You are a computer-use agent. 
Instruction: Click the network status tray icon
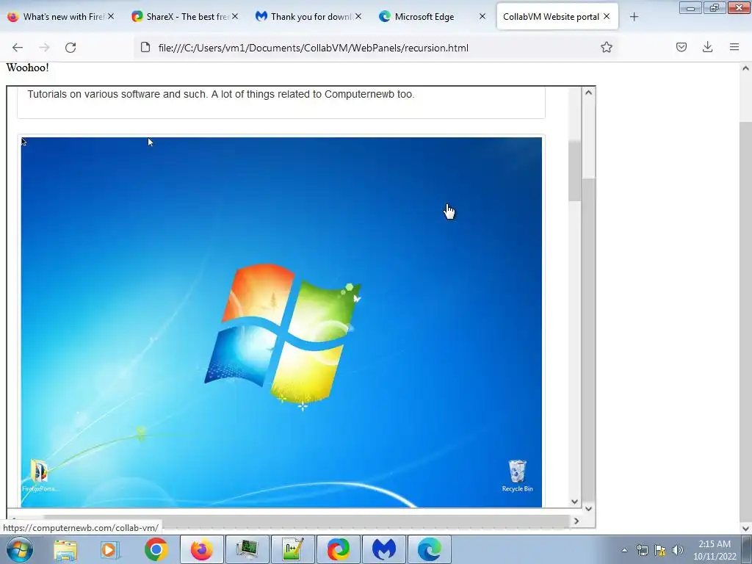642,550
